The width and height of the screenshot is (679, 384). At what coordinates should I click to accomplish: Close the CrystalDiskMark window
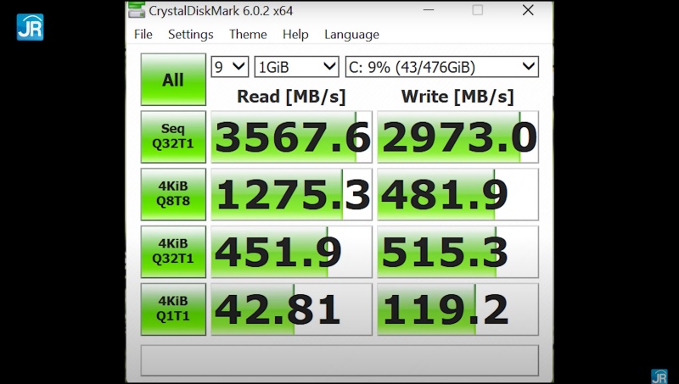pyautogui.click(x=528, y=10)
